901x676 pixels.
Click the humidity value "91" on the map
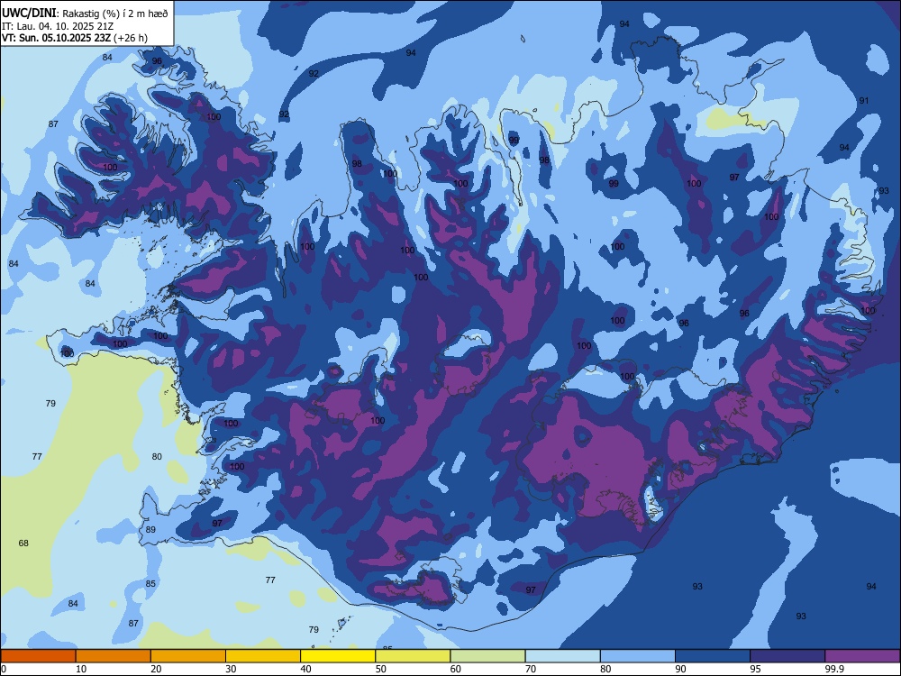pyautogui.click(x=864, y=101)
